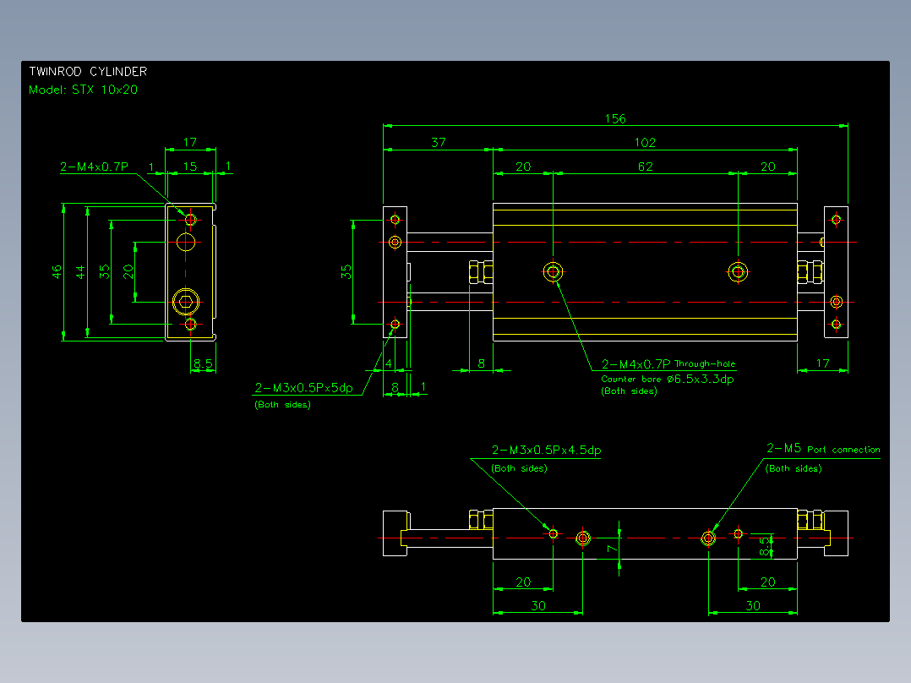Viewport: 911px width, 683px height.
Task: Select the 62 hole spacing dimension
Action: coord(646,167)
